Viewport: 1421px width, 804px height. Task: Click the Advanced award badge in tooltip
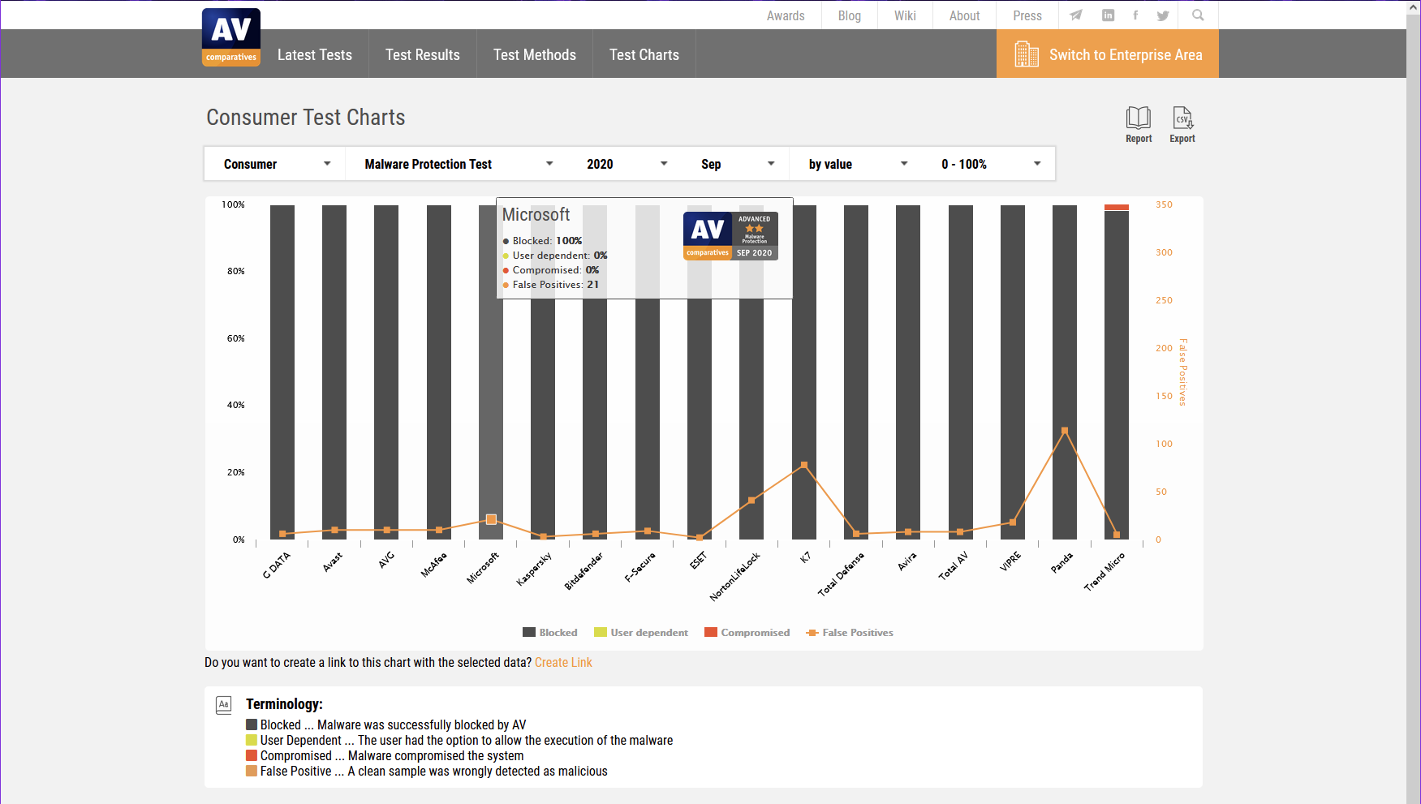point(730,235)
